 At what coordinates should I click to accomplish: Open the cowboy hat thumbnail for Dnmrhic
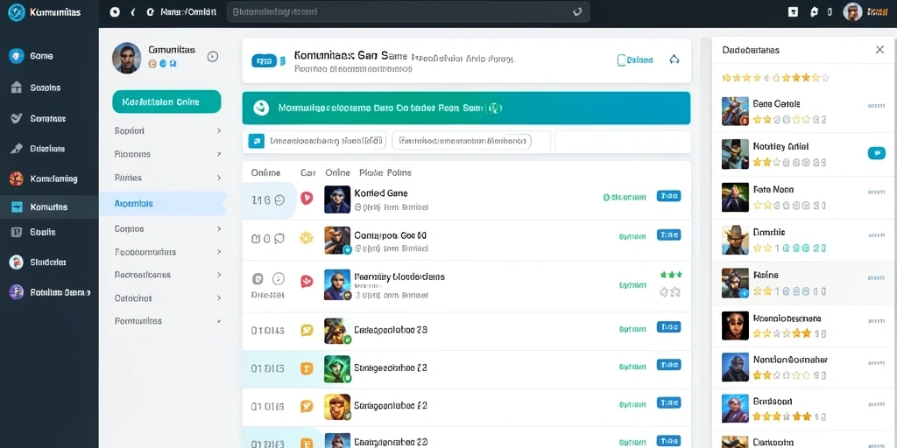[x=735, y=240]
